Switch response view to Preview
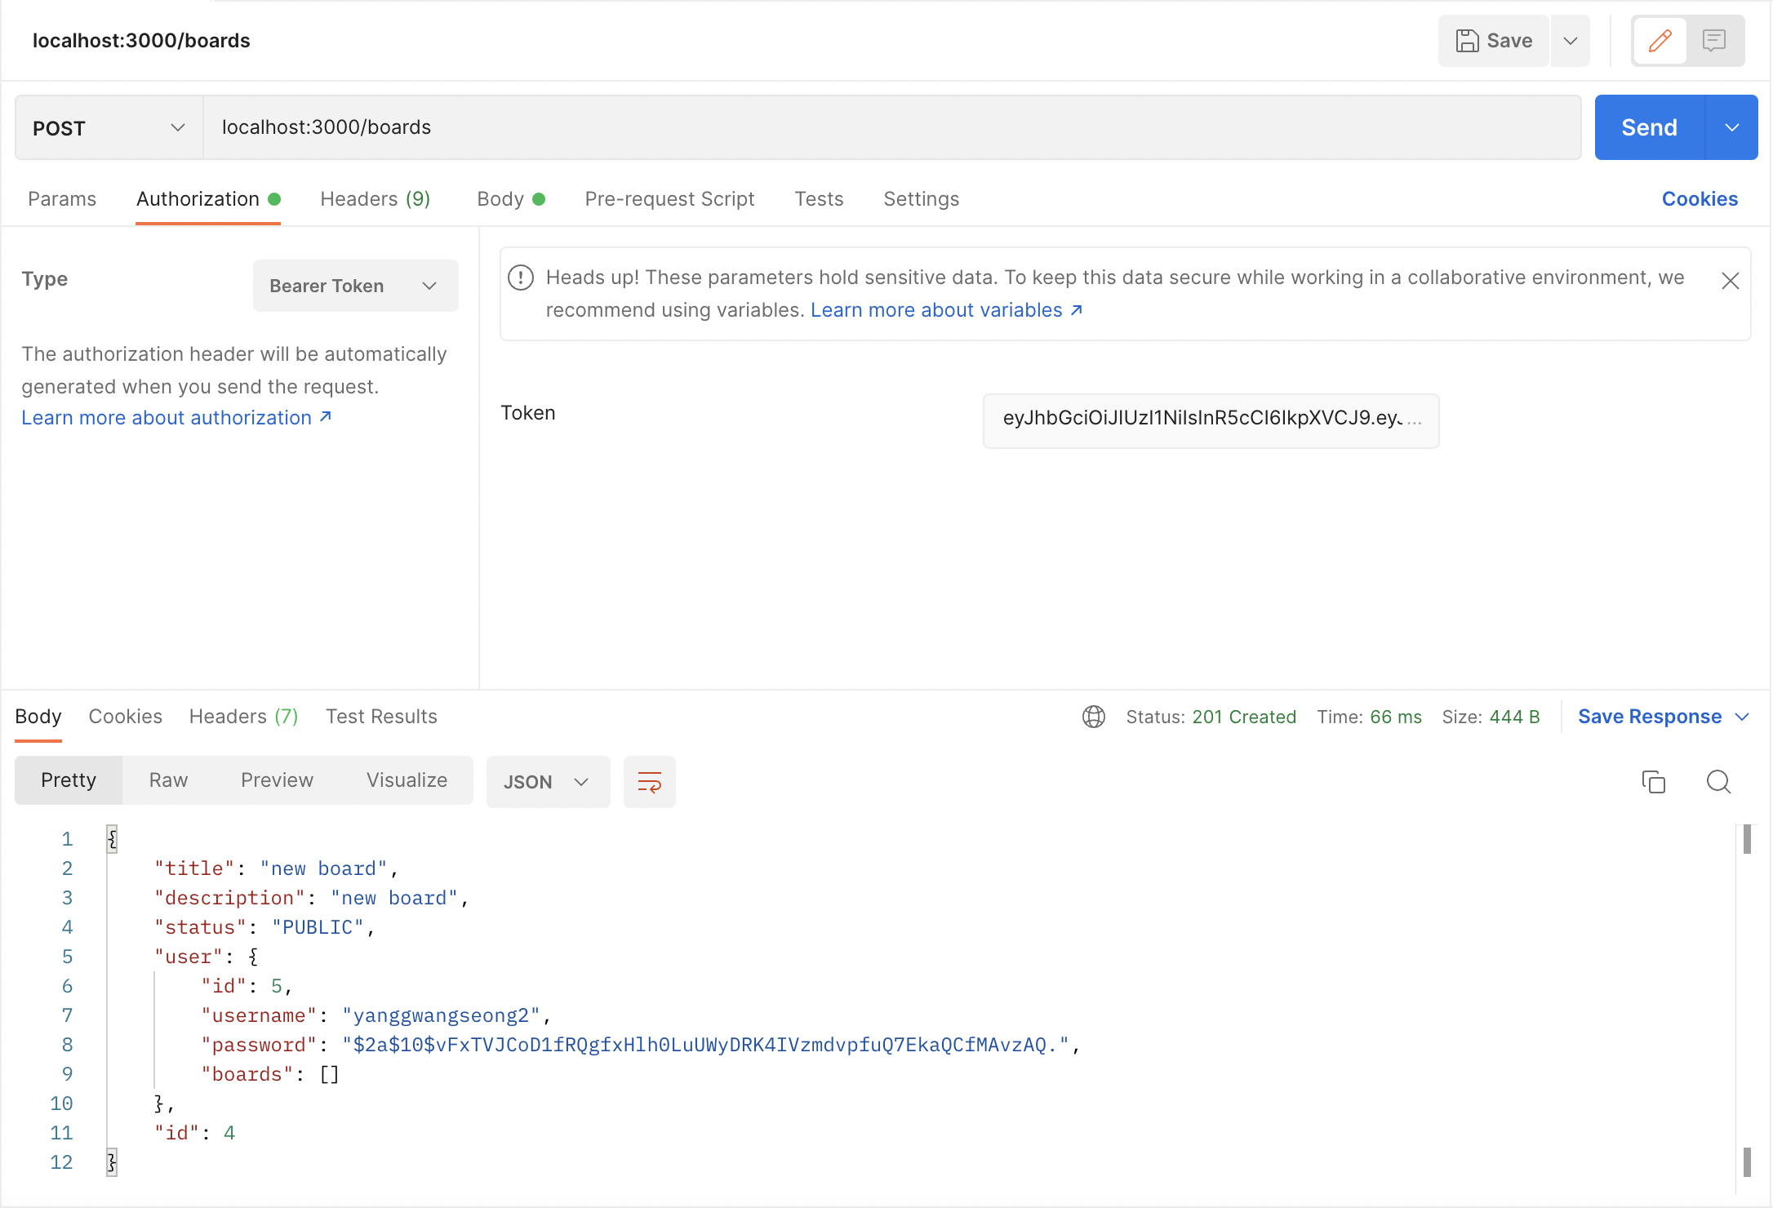Viewport: 1773px width, 1208px height. [277, 780]
